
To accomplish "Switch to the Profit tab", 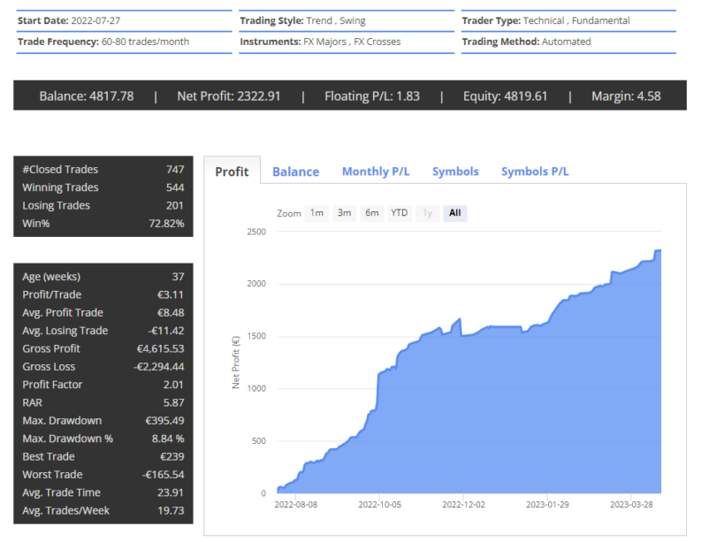I will pyautogui.click(x=232, y=172).
